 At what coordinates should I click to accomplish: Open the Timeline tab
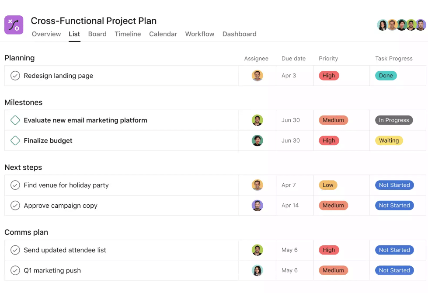coord(128,34)
